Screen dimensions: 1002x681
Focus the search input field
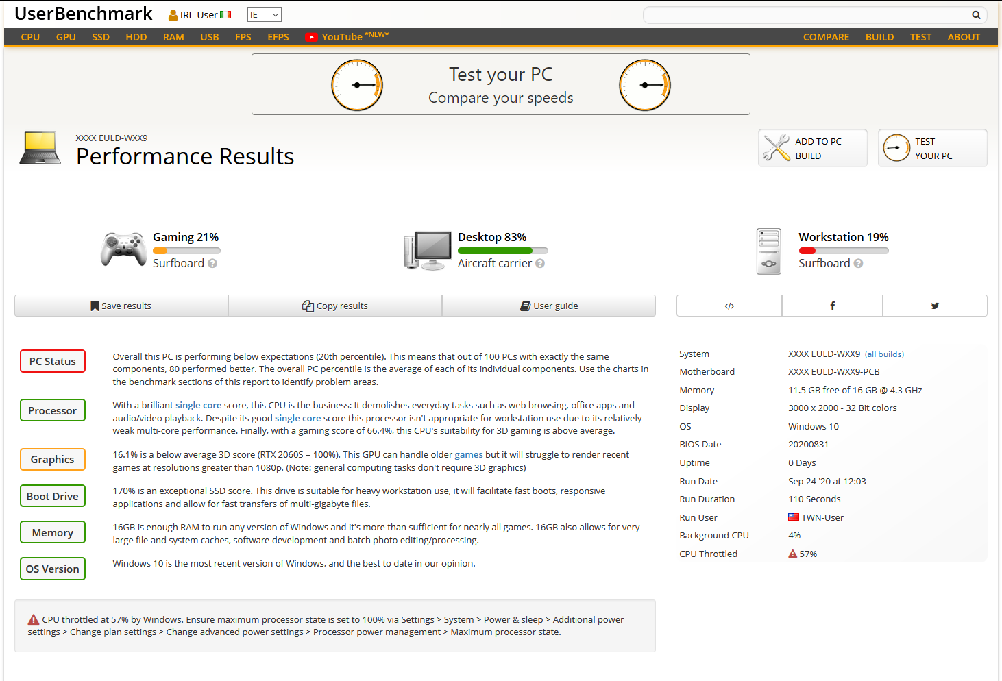coord(807,15)
